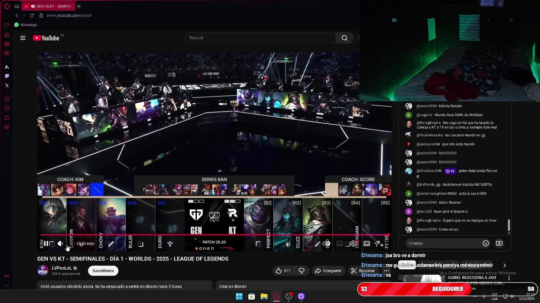540x303 pixels.
Task: Open Super Chat dollar icon
Action: (x=499, y=243)
